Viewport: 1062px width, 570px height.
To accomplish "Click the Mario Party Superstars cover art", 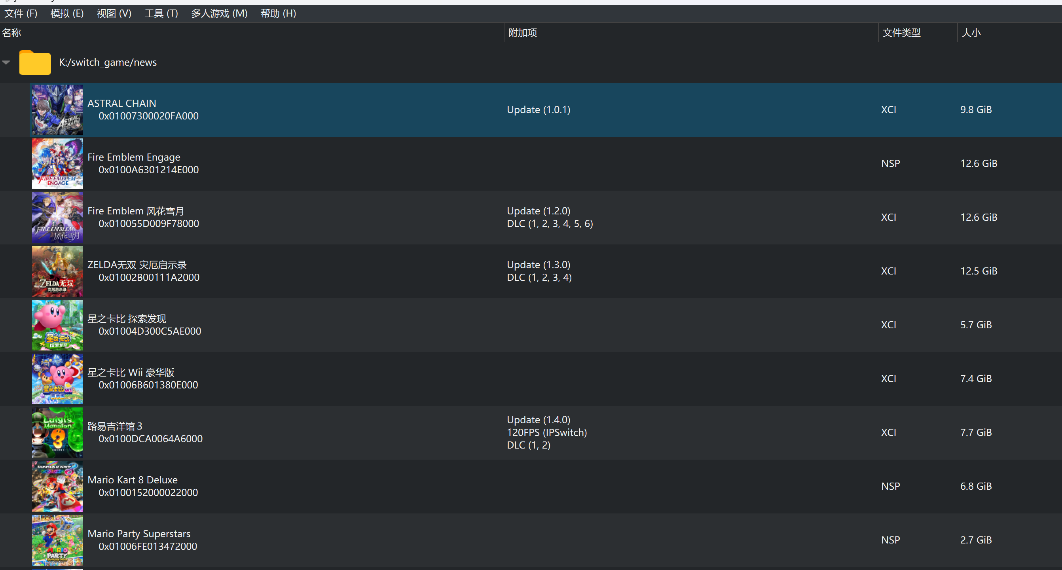I will pos(57,540).
